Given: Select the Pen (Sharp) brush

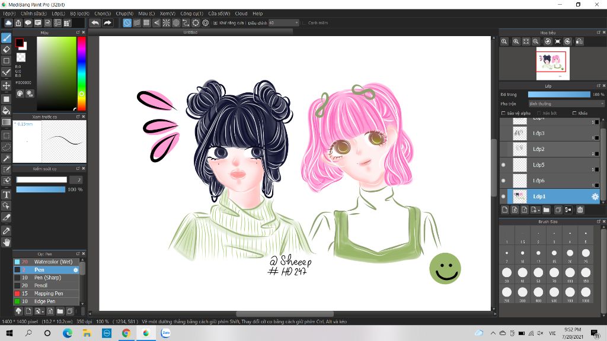Looking at the screenshot, I should (x=46, y=278).
